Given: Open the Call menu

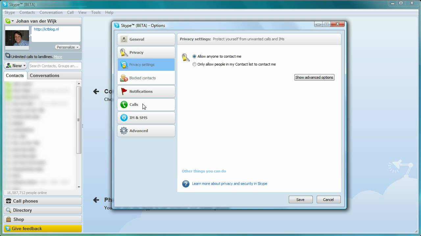Looking at the screenshot, I should tap(70, 12).
